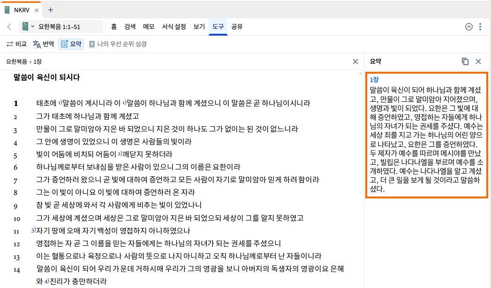Open the 서식 설정 menu tab
This screenshot has width=491, height=288.
tap(174, 27)
